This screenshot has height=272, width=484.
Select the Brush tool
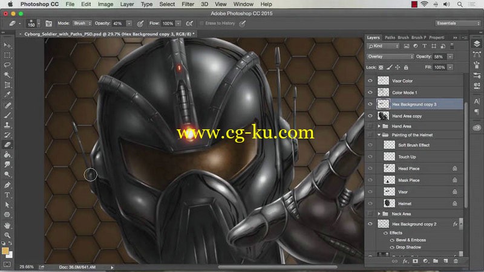[7, 115]
